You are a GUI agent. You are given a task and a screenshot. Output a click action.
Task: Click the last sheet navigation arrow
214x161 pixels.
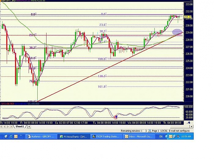[11, 127]
